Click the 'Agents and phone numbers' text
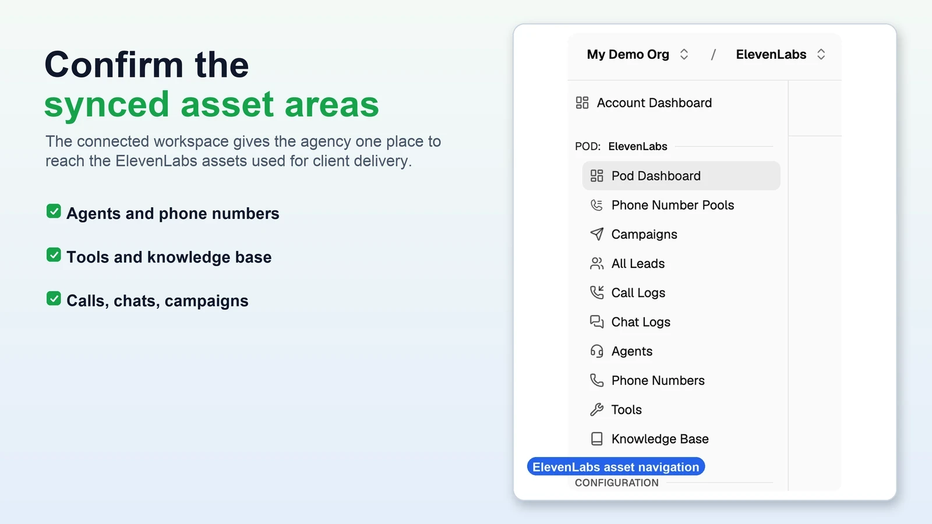This screenshot has width=932, height=524. (x=173, y=214)
